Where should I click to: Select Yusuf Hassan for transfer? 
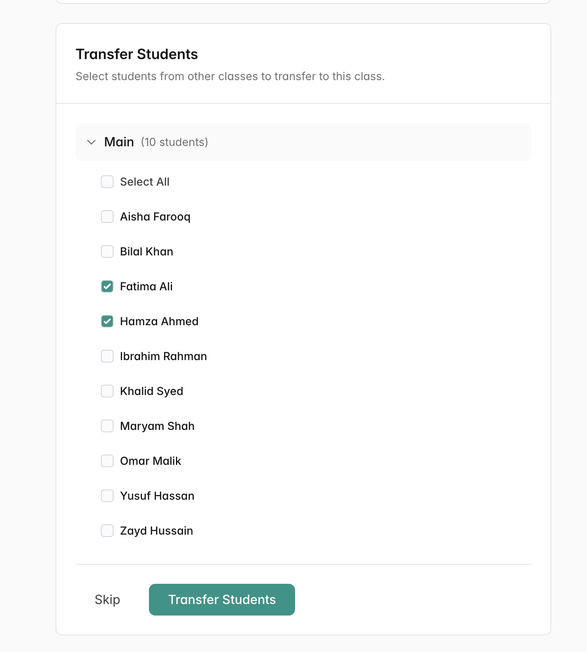pyautogui.click(x=107, y=496)
